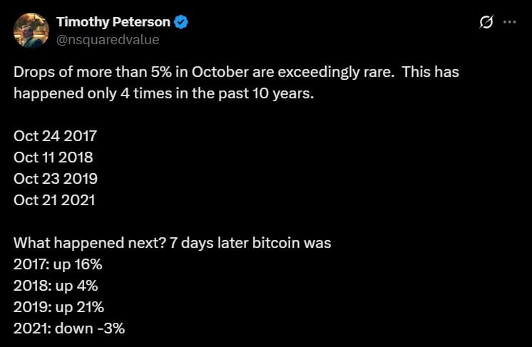Click the "2019: up 21%" result line
The height and width of the screenshot is (347, 532).
tap(58, 307)
